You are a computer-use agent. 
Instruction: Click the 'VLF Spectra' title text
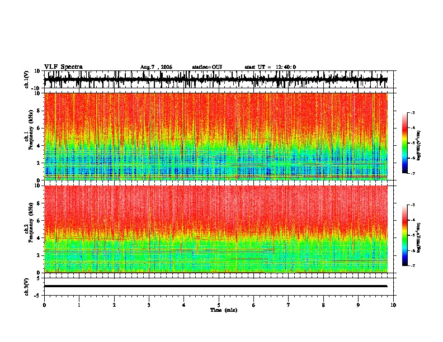coord(63,67)
